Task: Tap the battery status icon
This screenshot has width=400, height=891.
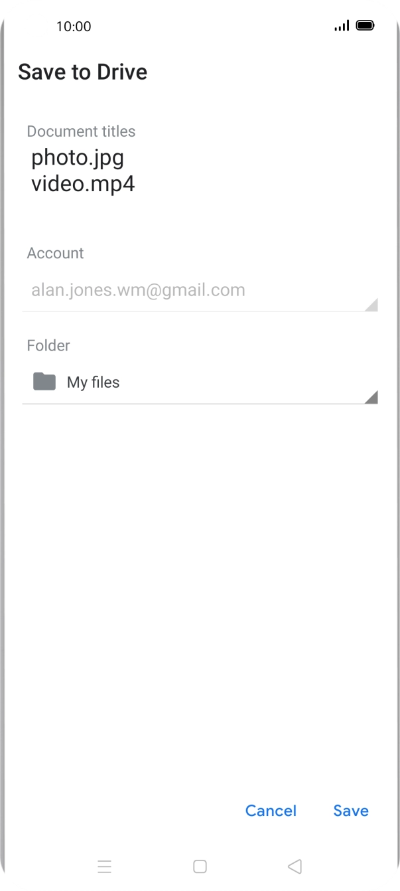Action: pos(365,26)
